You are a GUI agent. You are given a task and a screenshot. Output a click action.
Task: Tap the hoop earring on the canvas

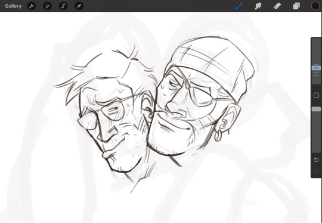(x=218, y=136)
